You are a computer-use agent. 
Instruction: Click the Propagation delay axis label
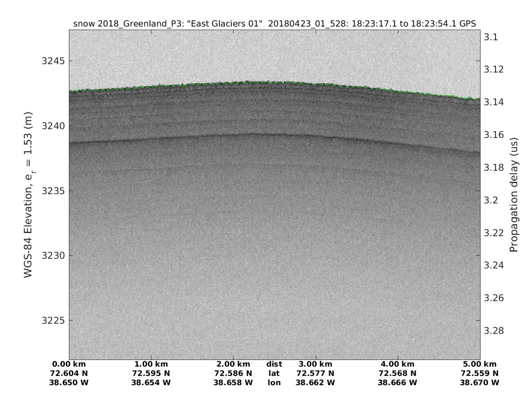[x=513, y=195]
